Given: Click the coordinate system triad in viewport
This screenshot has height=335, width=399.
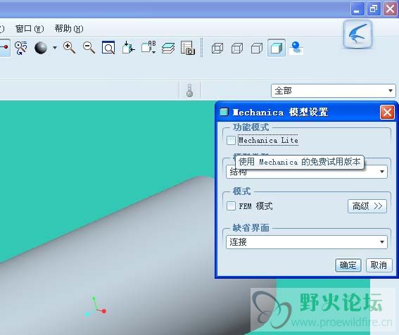Looking at the screenshot, I should [96, 306].
